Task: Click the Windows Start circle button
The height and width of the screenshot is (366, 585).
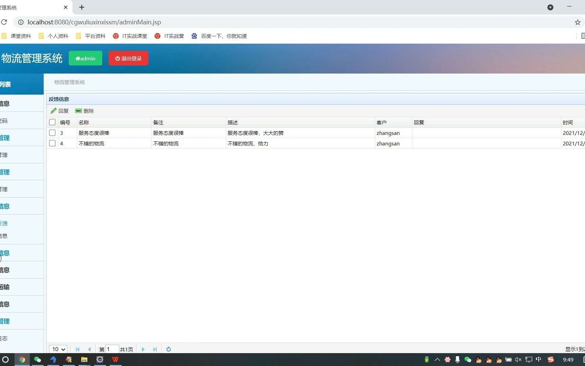Action: tap(5, 360)
